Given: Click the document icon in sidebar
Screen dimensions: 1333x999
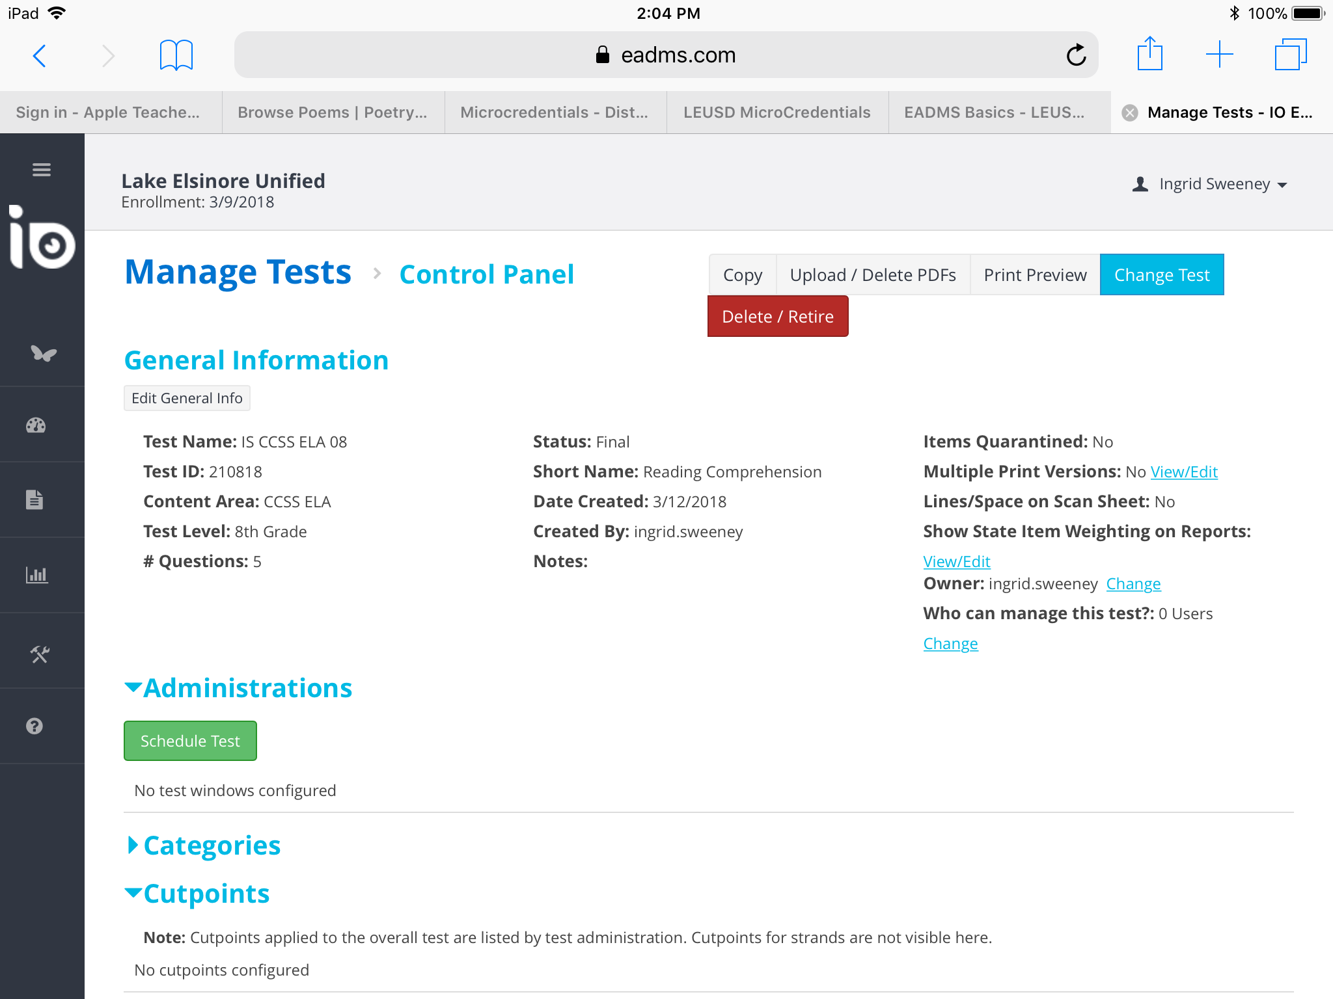Looking at the screenshot, I should click(x=34, y=499).
